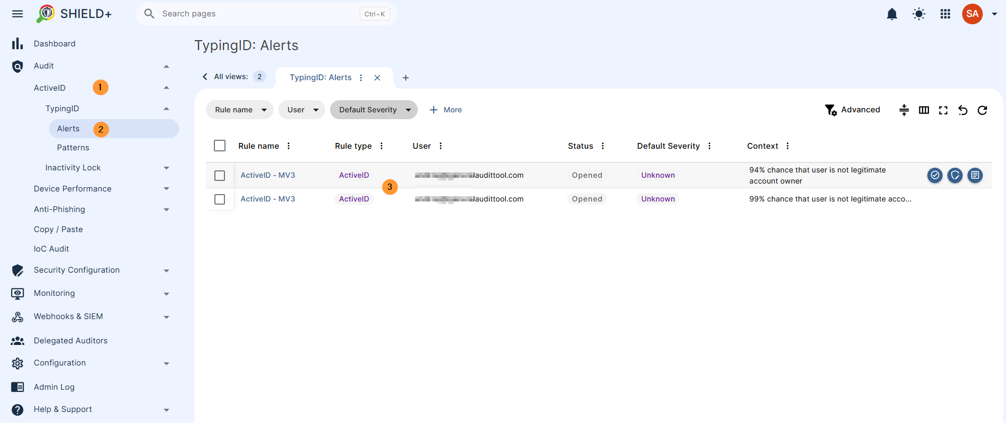Image resolution: width=1006 pixels, height=423 pixels.
Task: Open Delegated Auditors page
Action: [x=70, y=341]
